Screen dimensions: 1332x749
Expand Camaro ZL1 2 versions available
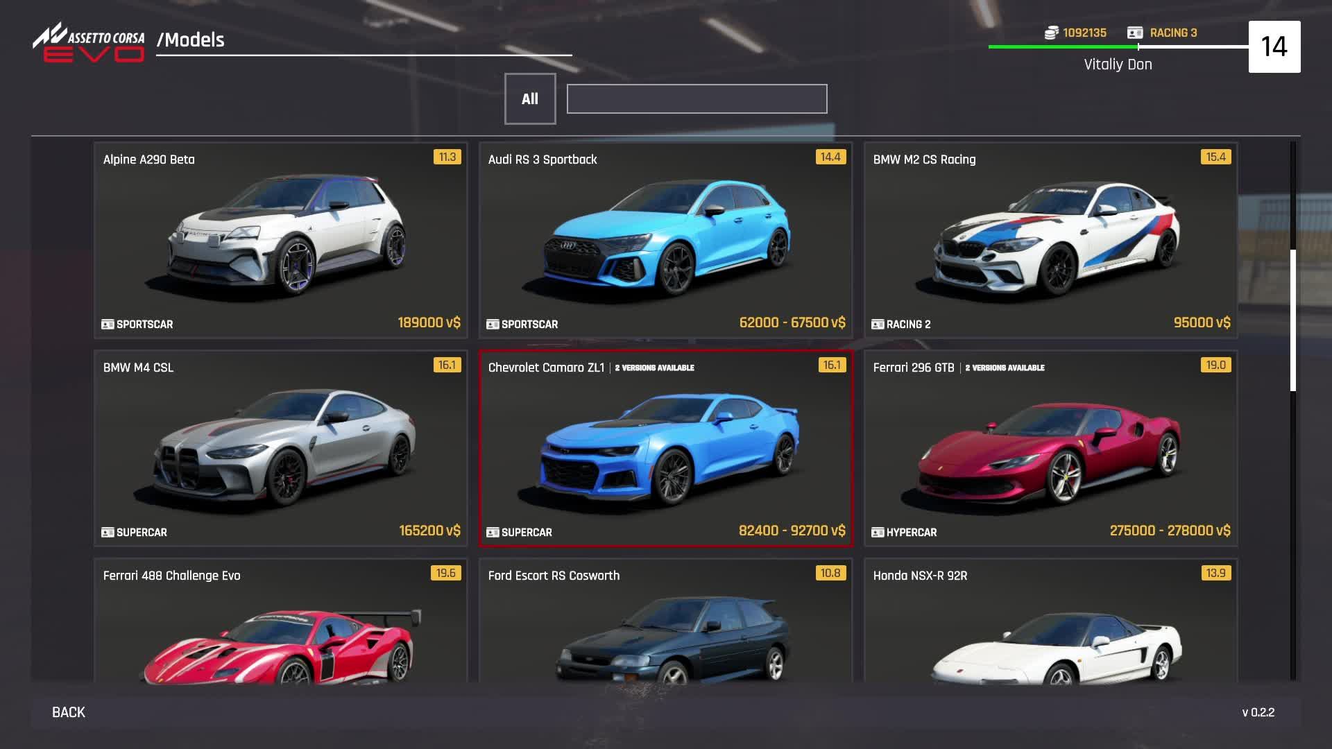tap(654, 368)
